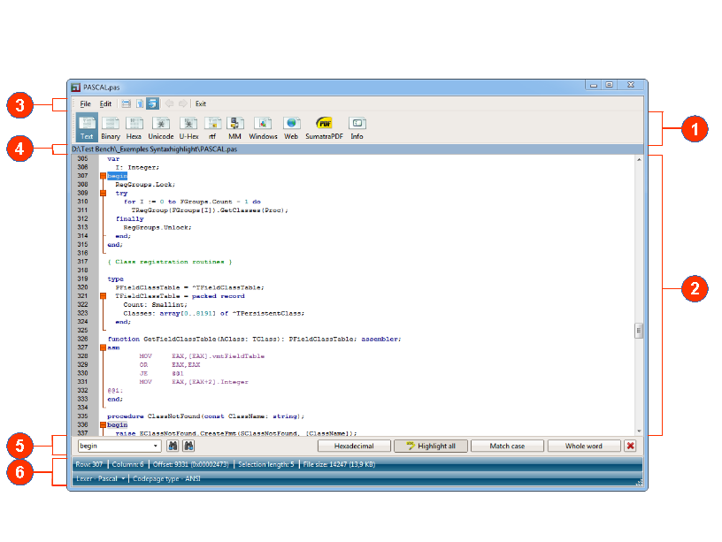Screen dimensions: 722x542
Task: Collapse the fold marker at line 307
Action: (104, 176)
